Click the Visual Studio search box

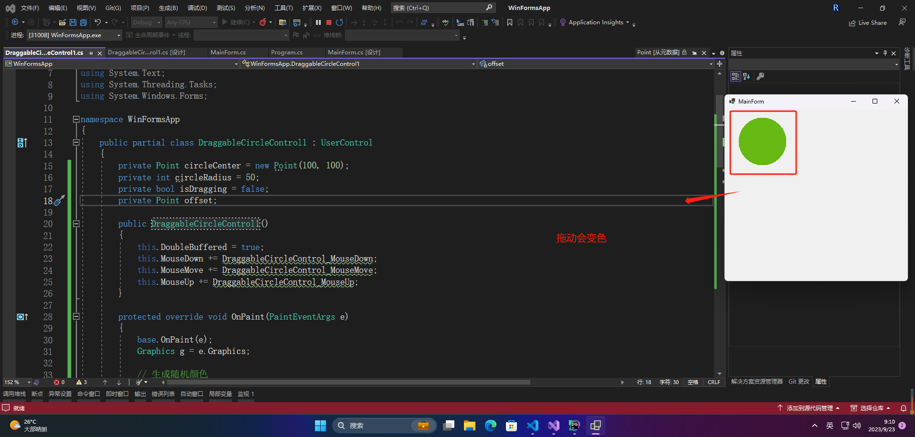point(442,8)
